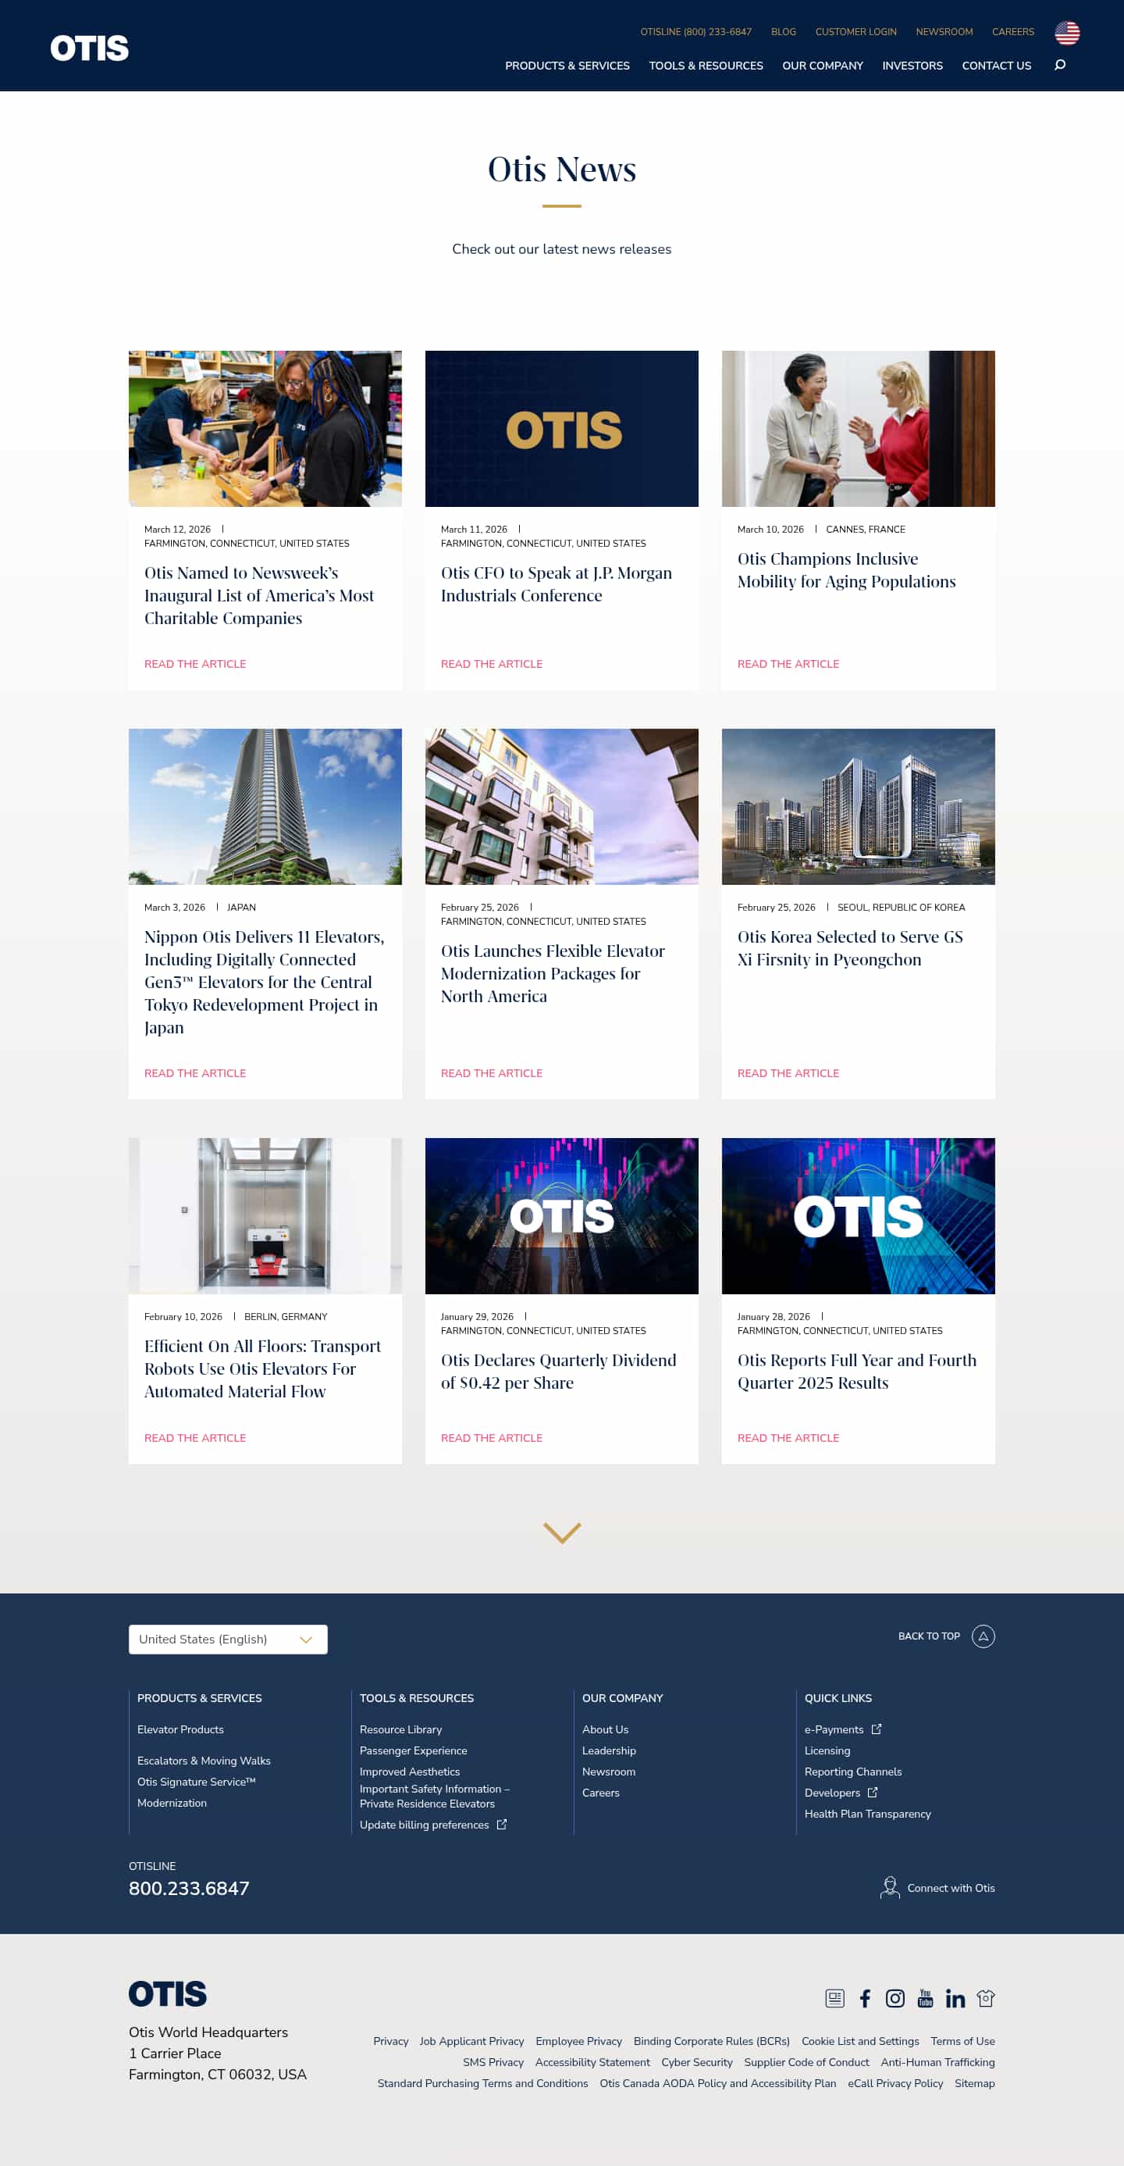Open the search magnifier icon

pyautogui.click(x=1060, y=65)
